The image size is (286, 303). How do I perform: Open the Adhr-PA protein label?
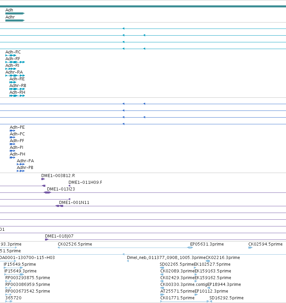click(x=25, y=161)
